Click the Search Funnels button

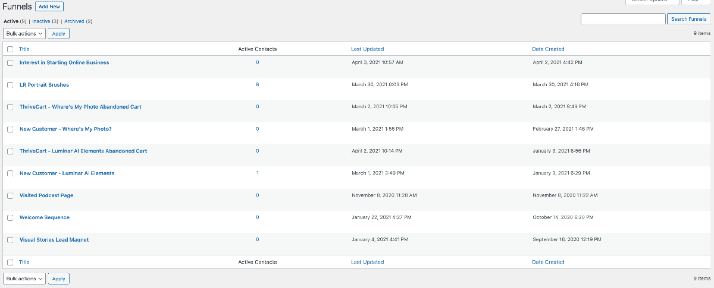(x=688, y=19)
